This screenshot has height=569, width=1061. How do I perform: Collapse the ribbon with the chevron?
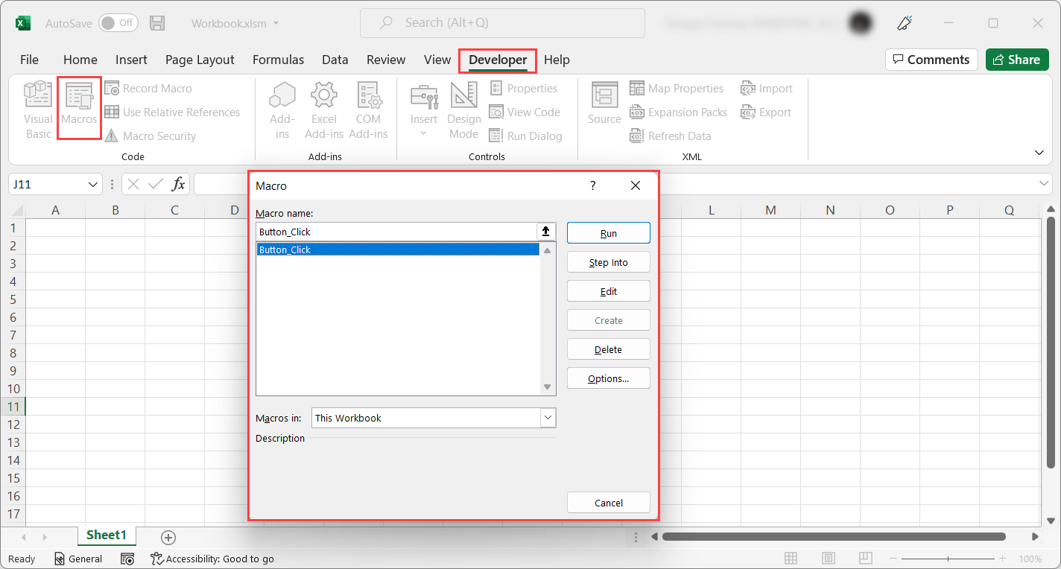[1039, 153]
